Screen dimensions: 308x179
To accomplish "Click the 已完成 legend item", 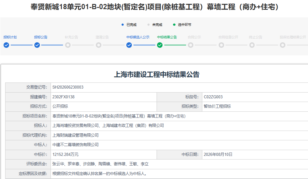I will point(129,25).
